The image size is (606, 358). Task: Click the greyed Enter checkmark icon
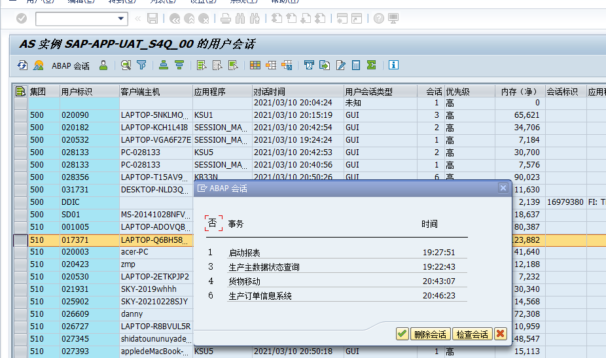point(22,18)
